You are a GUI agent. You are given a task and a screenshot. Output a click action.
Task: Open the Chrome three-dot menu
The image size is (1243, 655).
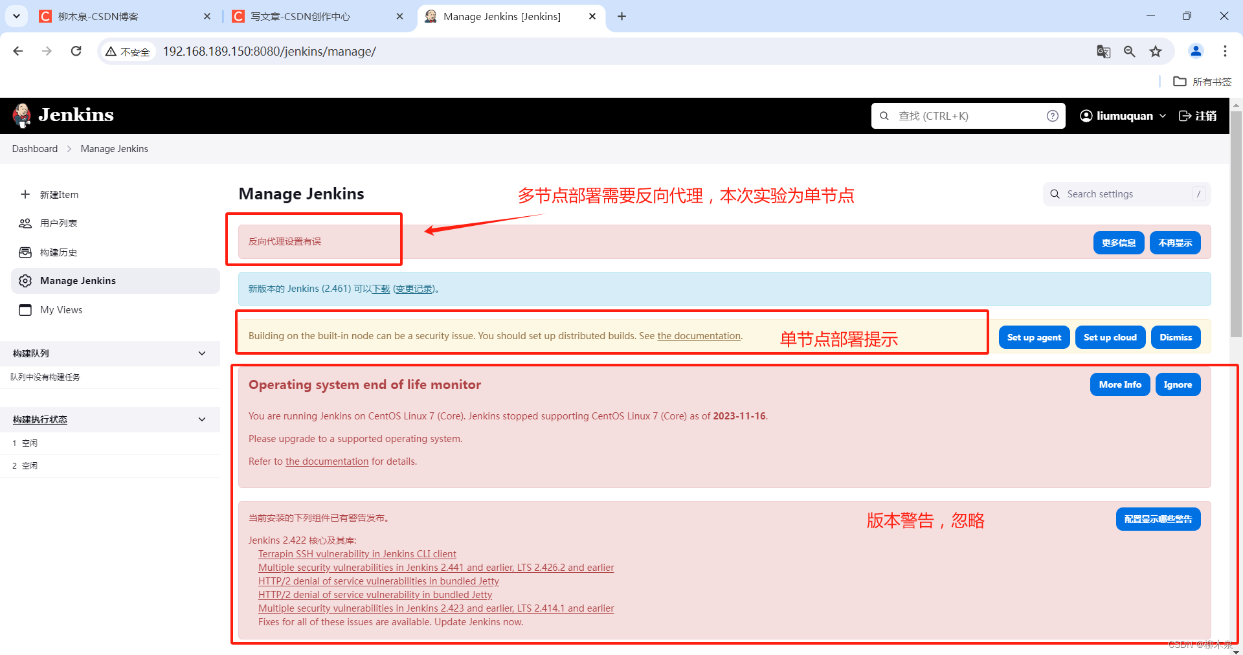point(1225,51)
